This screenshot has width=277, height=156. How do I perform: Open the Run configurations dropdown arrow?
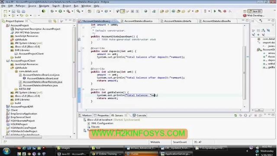point(64,11)
